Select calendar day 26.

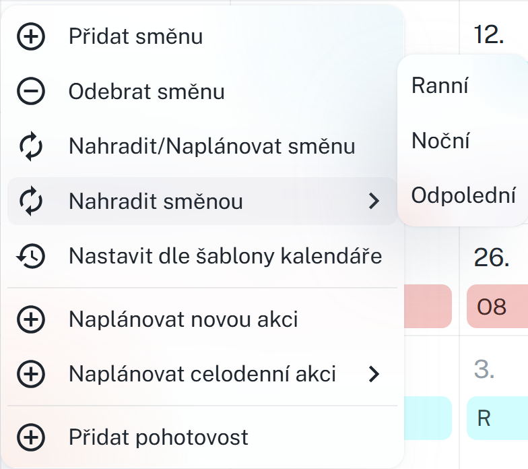click(x=491, y=258)
